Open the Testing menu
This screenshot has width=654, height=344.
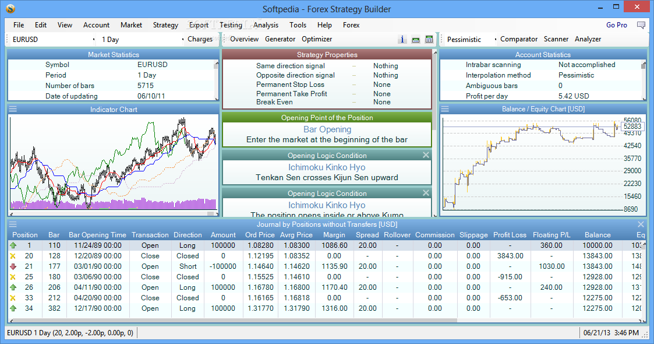coord(231,25)
